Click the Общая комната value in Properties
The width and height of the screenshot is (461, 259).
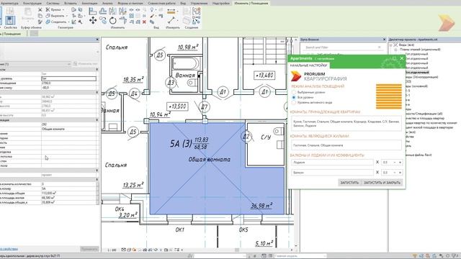68,129
